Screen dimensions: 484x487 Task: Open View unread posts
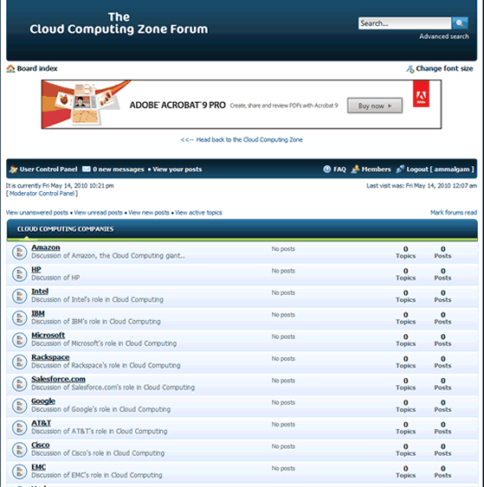click(98, 213)
